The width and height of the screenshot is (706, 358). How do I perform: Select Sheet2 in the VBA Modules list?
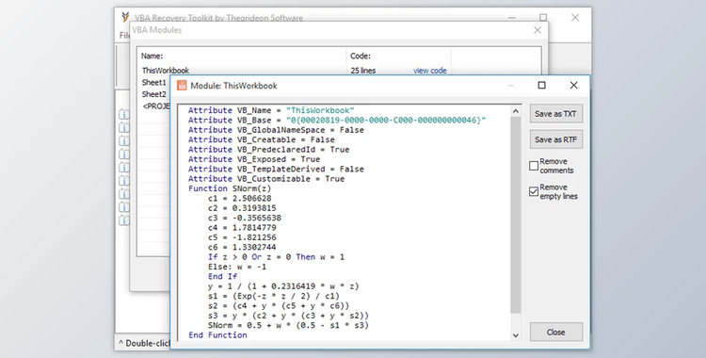(x=154, y=94)
